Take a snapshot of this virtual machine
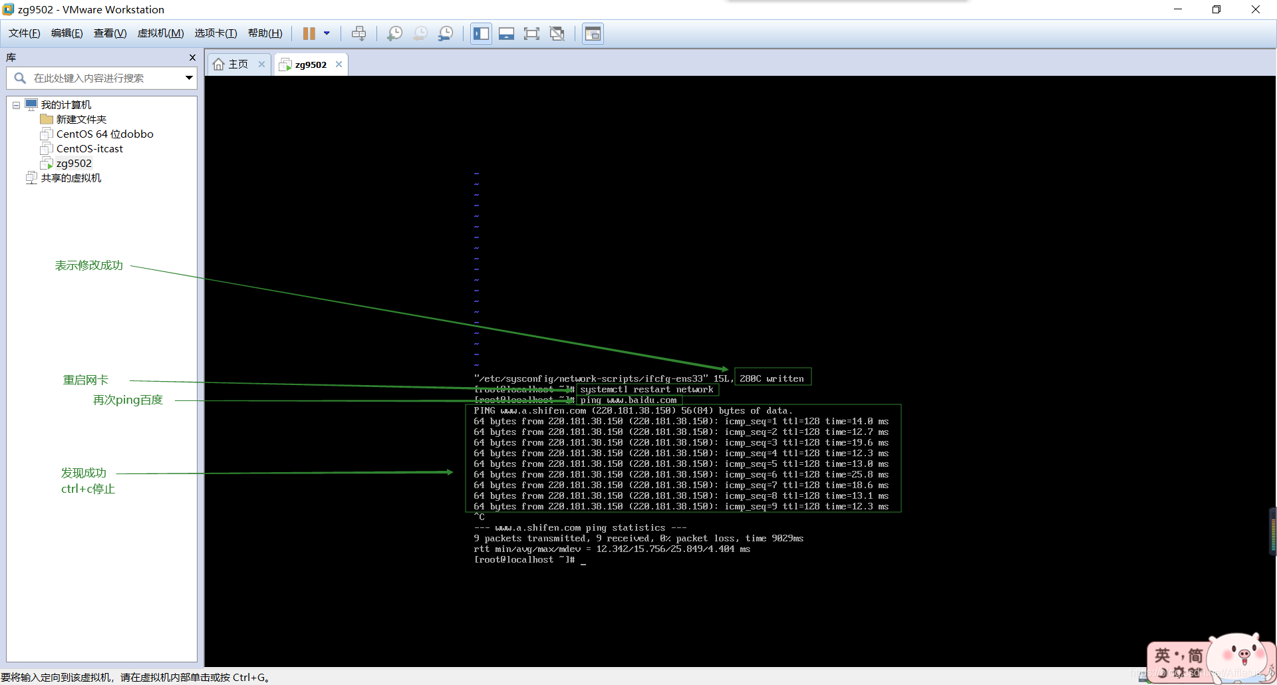Viewport: 1277px width, 685px height. pos(395,33)
